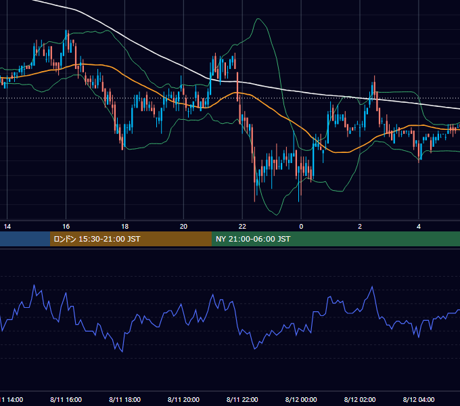Image resolution: width=460 pixels, height=406 pixels.
Task: Click the 8/12 00:00 date label
Action: point(301,399)
